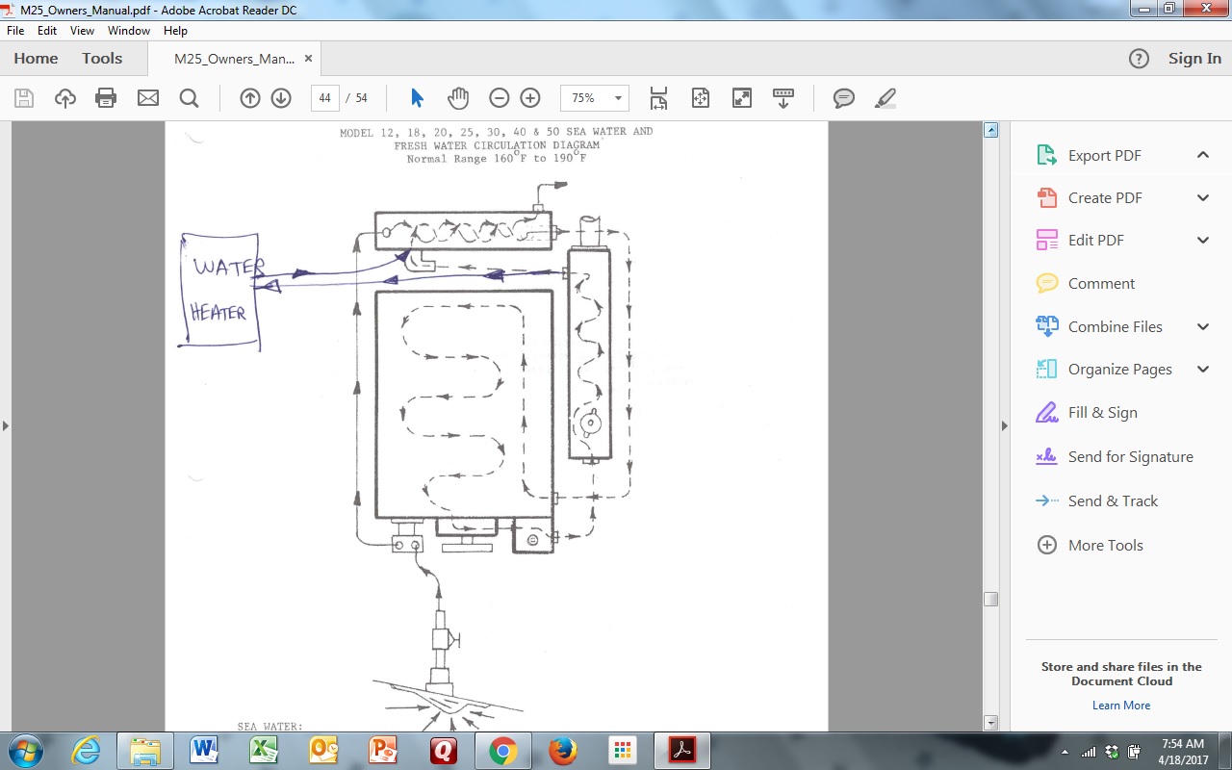This screenshot has width=1232, height=770.
Task: Click the Learn More link
Action: tap(1121, 705)
